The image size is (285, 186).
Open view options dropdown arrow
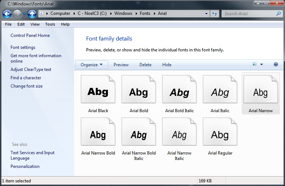pyautogui.click(x=261, y=64)
